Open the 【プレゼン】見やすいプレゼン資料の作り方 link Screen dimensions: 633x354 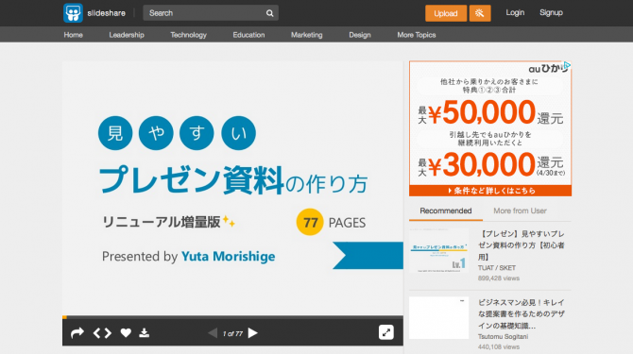[x=522, y=245]
